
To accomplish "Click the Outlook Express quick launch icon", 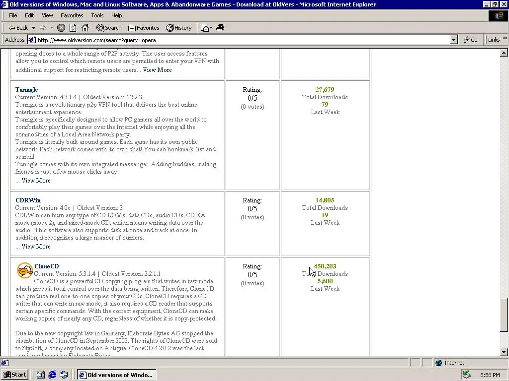I will [64, 375].
